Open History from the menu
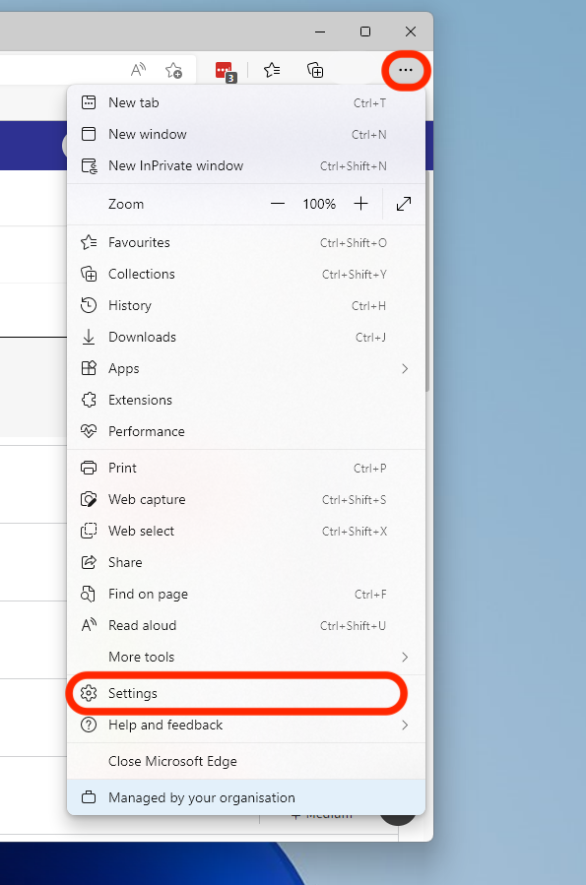Screen dimensions: 586x885 point(246,306)
